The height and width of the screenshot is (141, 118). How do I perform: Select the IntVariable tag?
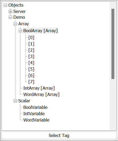coord(34,114)
